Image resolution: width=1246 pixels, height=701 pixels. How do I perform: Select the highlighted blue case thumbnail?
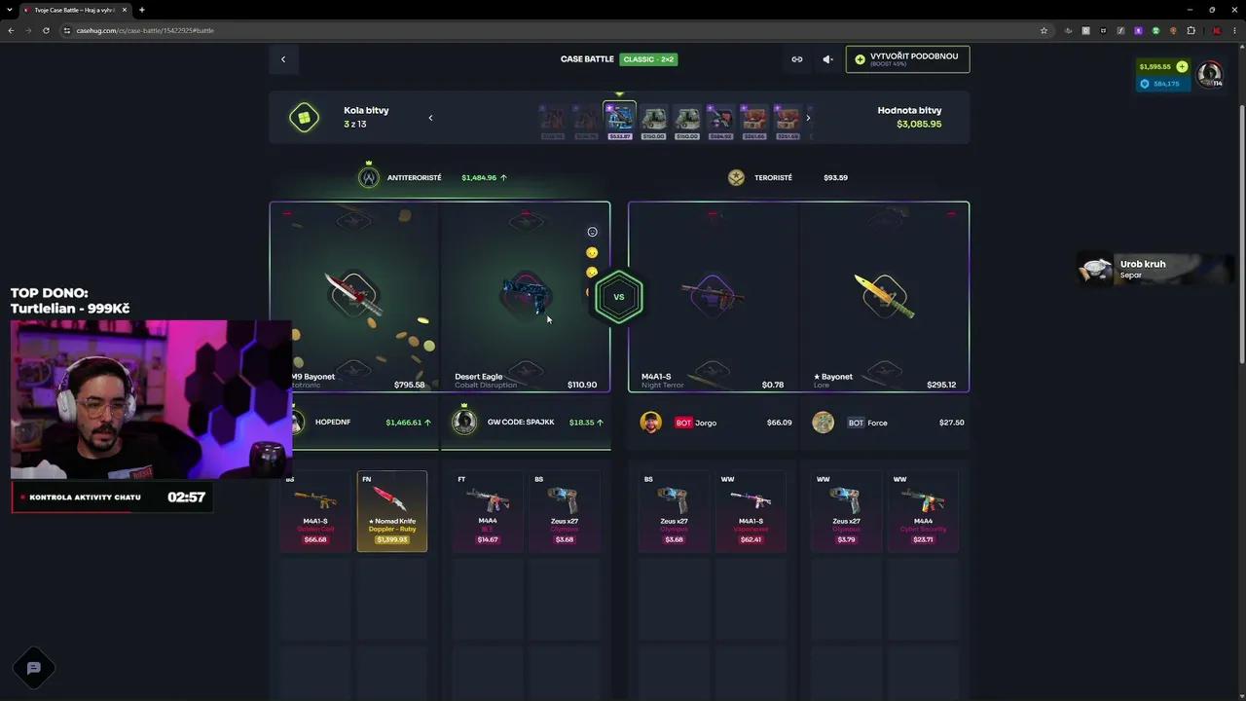coord(619,120)
